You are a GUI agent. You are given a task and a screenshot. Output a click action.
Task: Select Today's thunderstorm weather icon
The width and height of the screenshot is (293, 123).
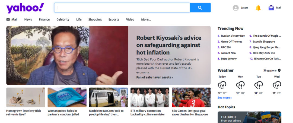(x=222, y=85)
